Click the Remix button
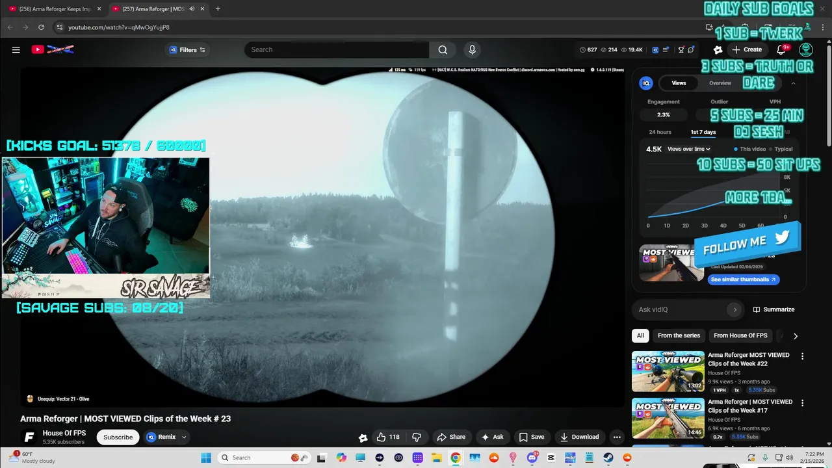 (x=161, y=437)
